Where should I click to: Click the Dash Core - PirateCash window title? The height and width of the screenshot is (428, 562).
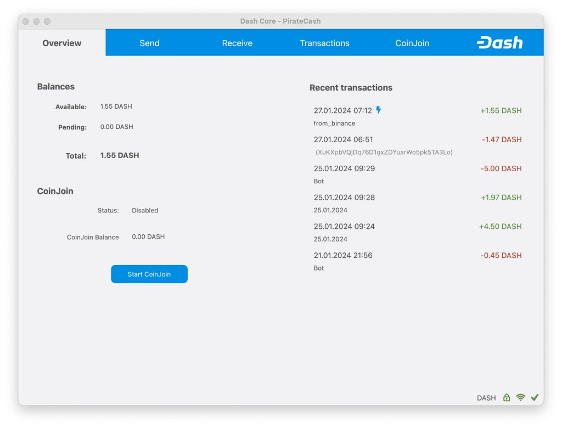tap(280, 21)
